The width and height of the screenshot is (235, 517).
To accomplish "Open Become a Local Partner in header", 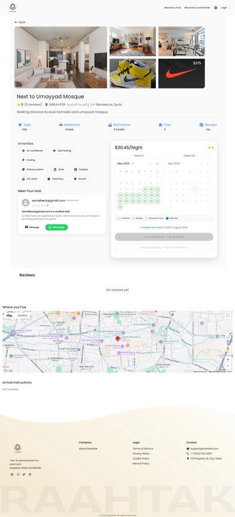I will 197,7.
